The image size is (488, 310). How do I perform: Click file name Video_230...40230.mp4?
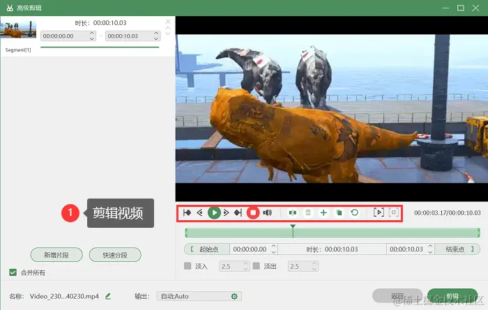[64, 296]
